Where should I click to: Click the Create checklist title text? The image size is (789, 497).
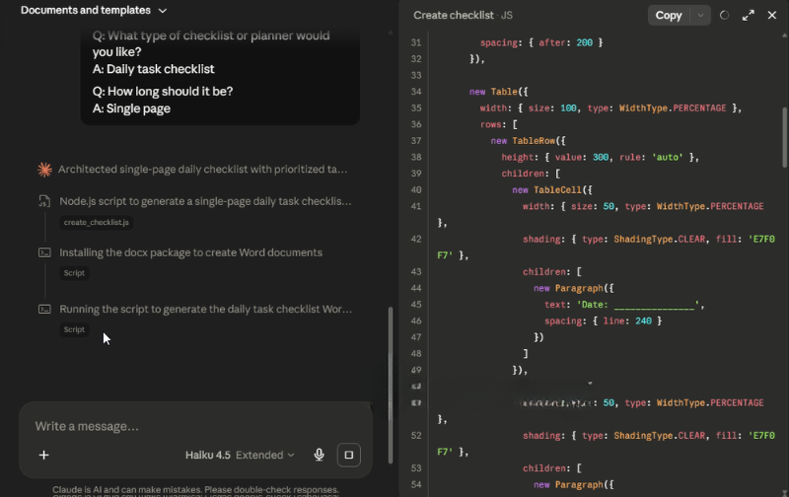454,16
